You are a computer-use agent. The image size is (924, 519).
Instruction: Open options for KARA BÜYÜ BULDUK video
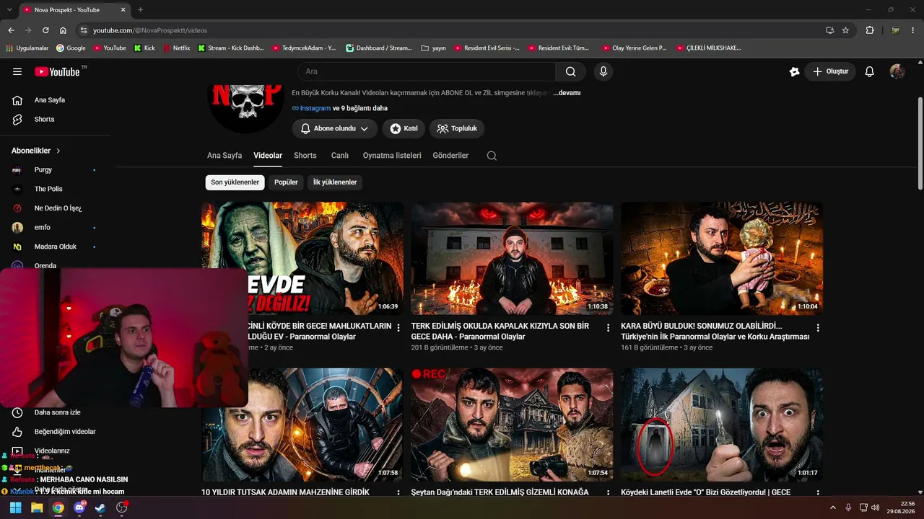pos(817,327)
